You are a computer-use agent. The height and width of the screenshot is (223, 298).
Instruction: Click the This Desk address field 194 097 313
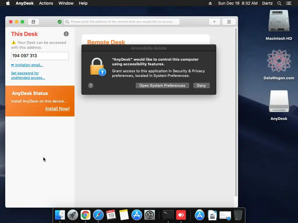[x=40, y=56]
